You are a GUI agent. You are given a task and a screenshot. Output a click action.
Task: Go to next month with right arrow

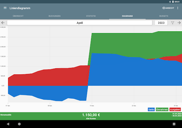tap(179, 23)
